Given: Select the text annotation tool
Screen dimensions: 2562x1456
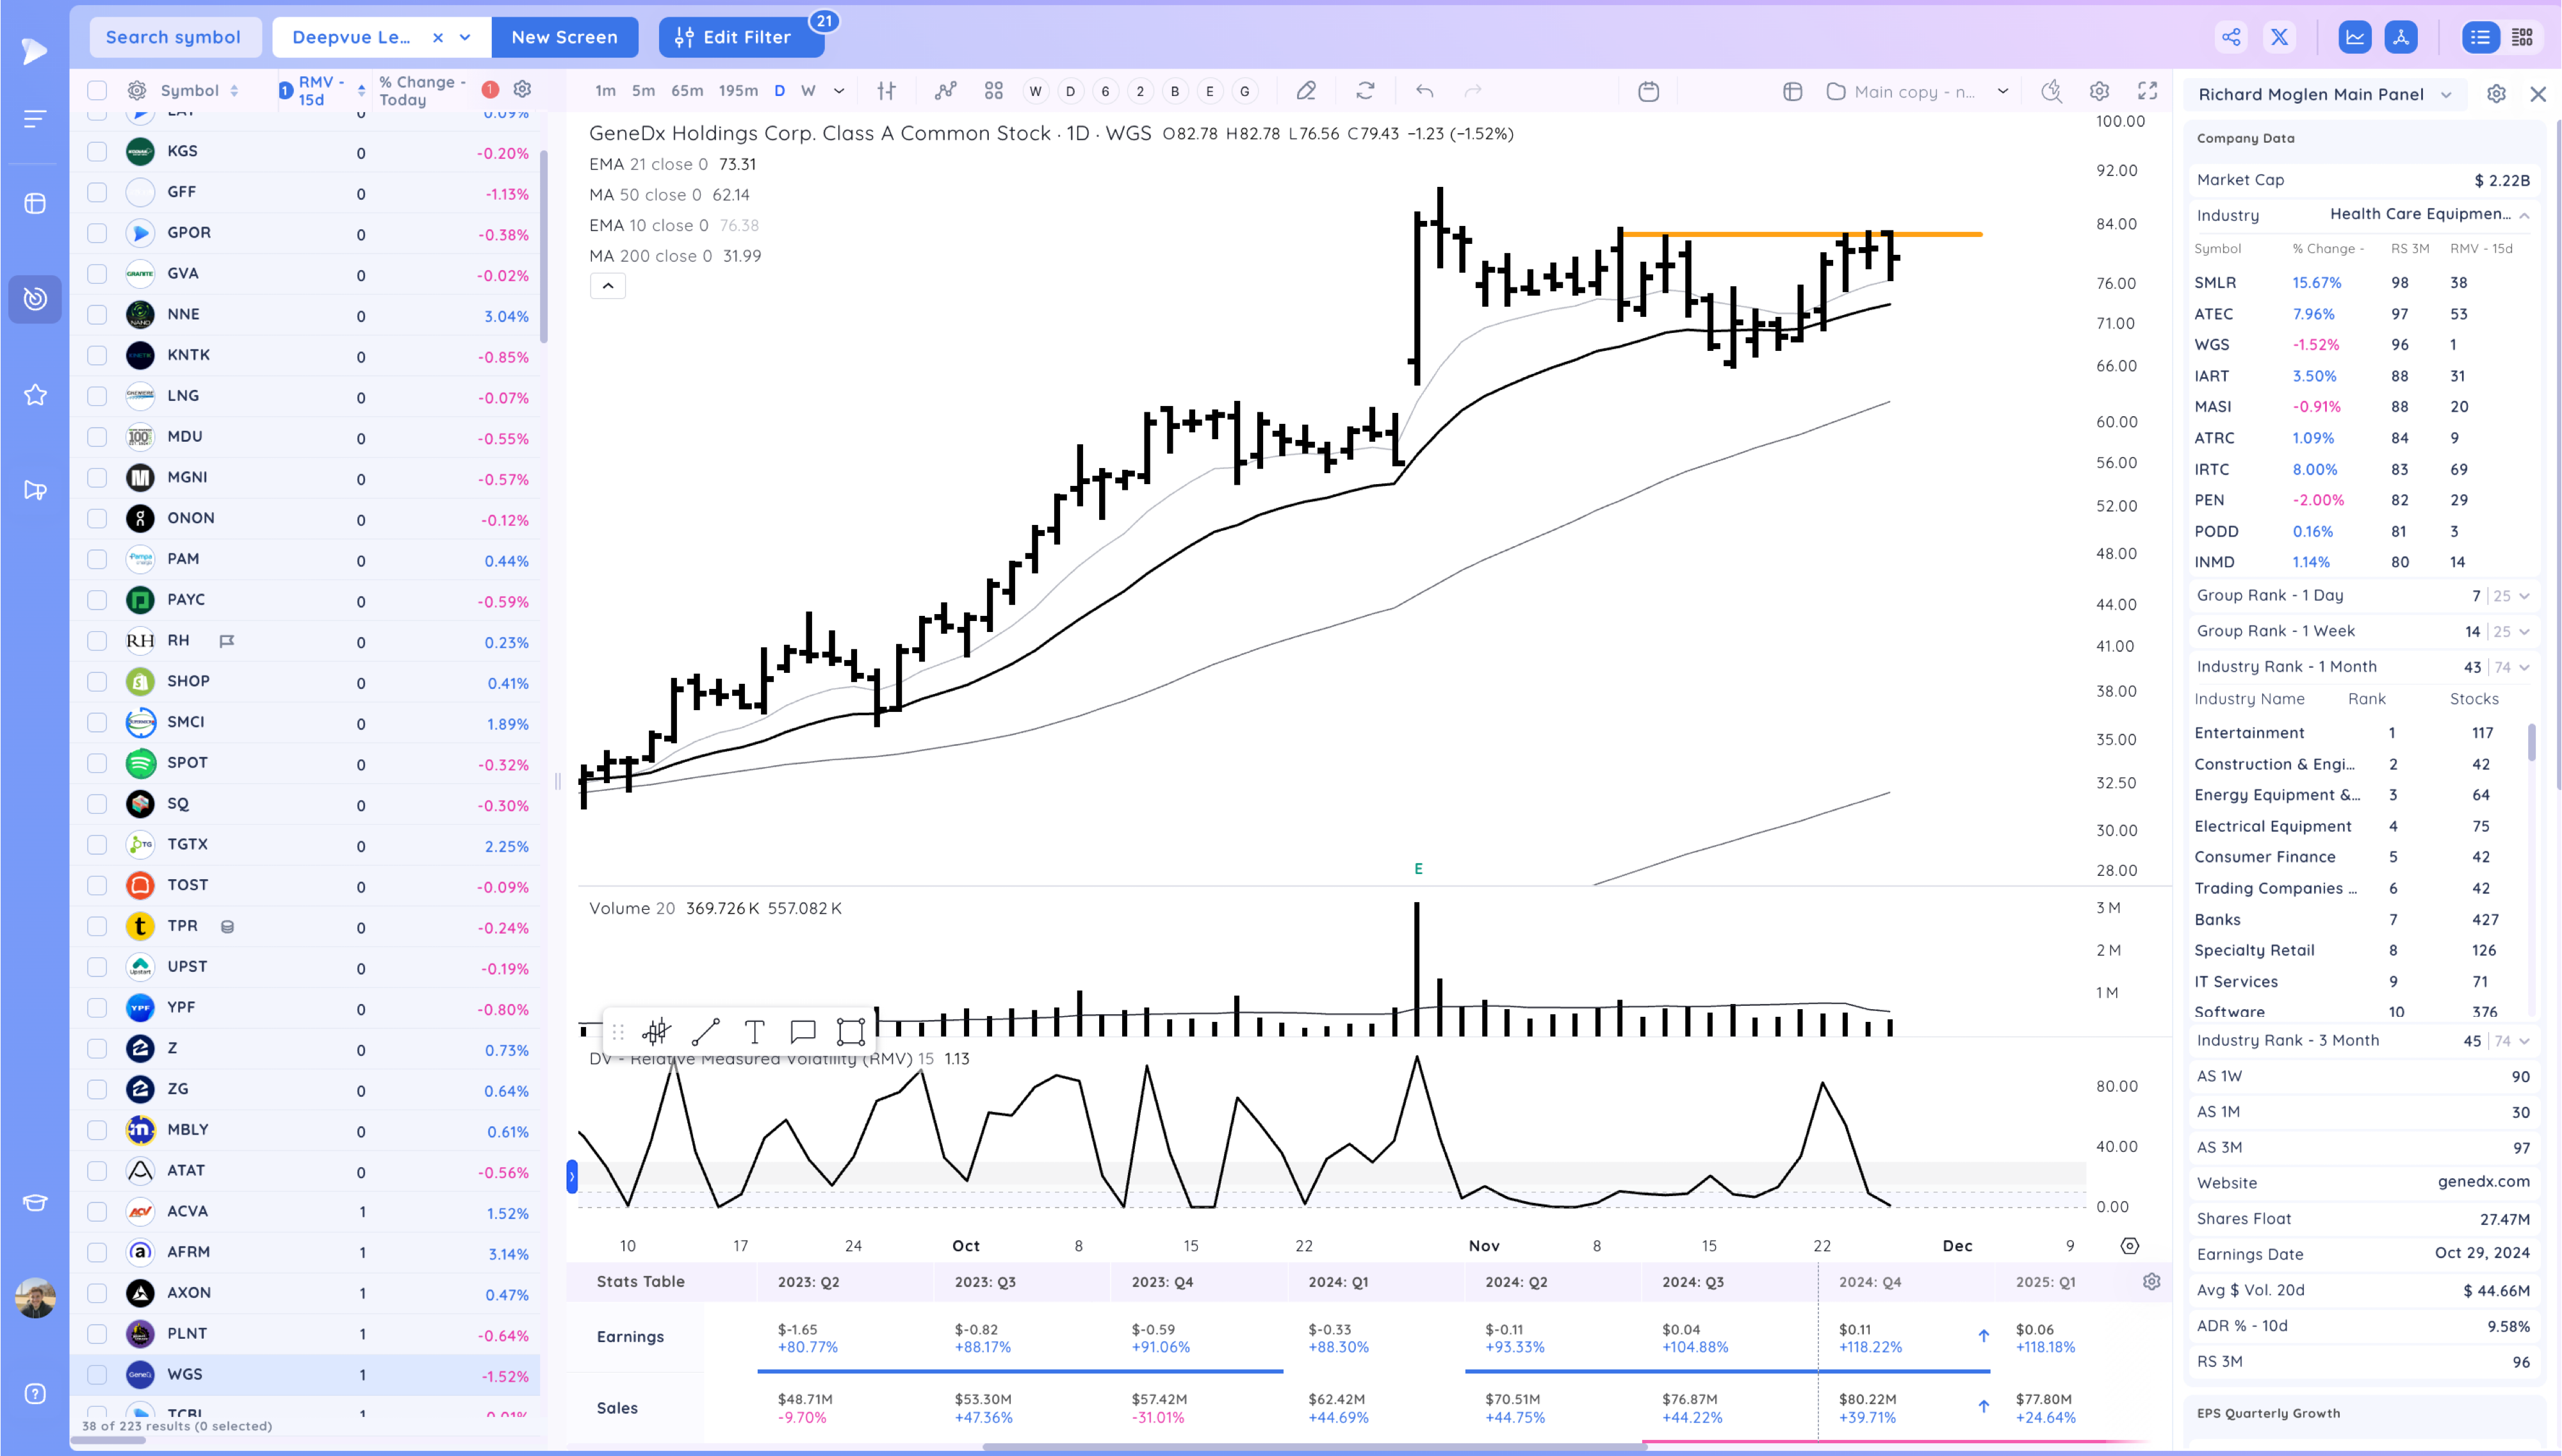Looking at the screenshot, I should click(x=755, y=1031).
